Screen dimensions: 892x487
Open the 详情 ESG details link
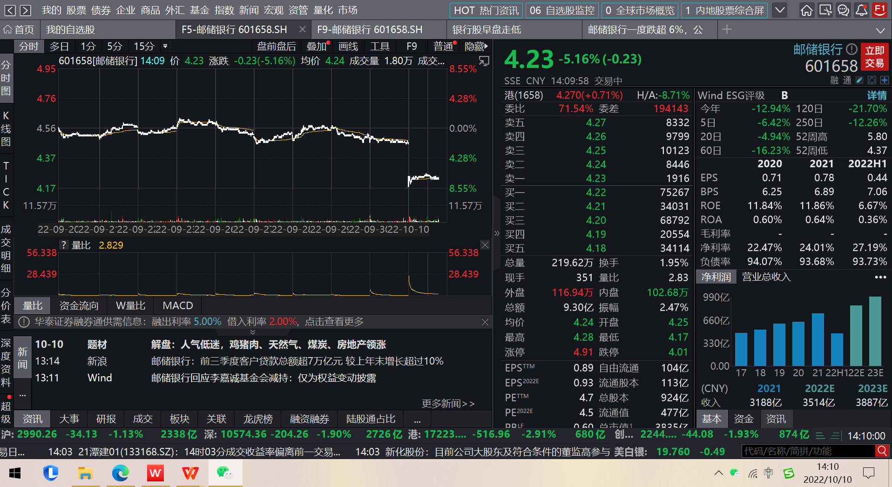tap(877, 95)
